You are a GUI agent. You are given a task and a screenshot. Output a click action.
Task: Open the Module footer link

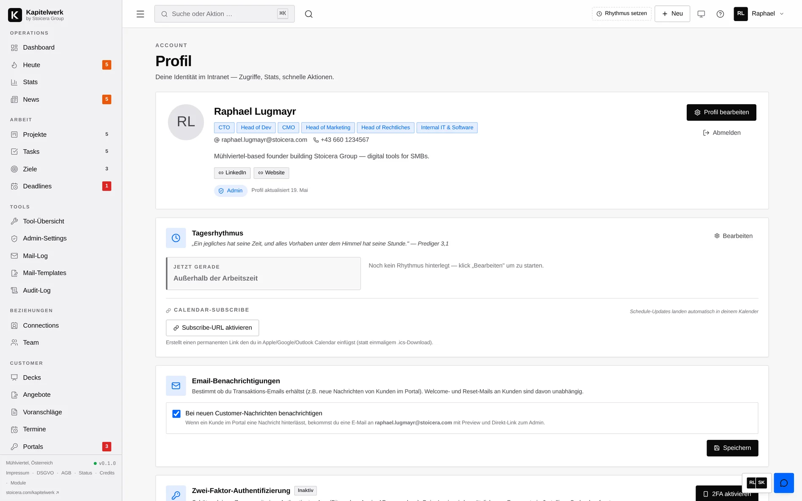pos(18,483)
